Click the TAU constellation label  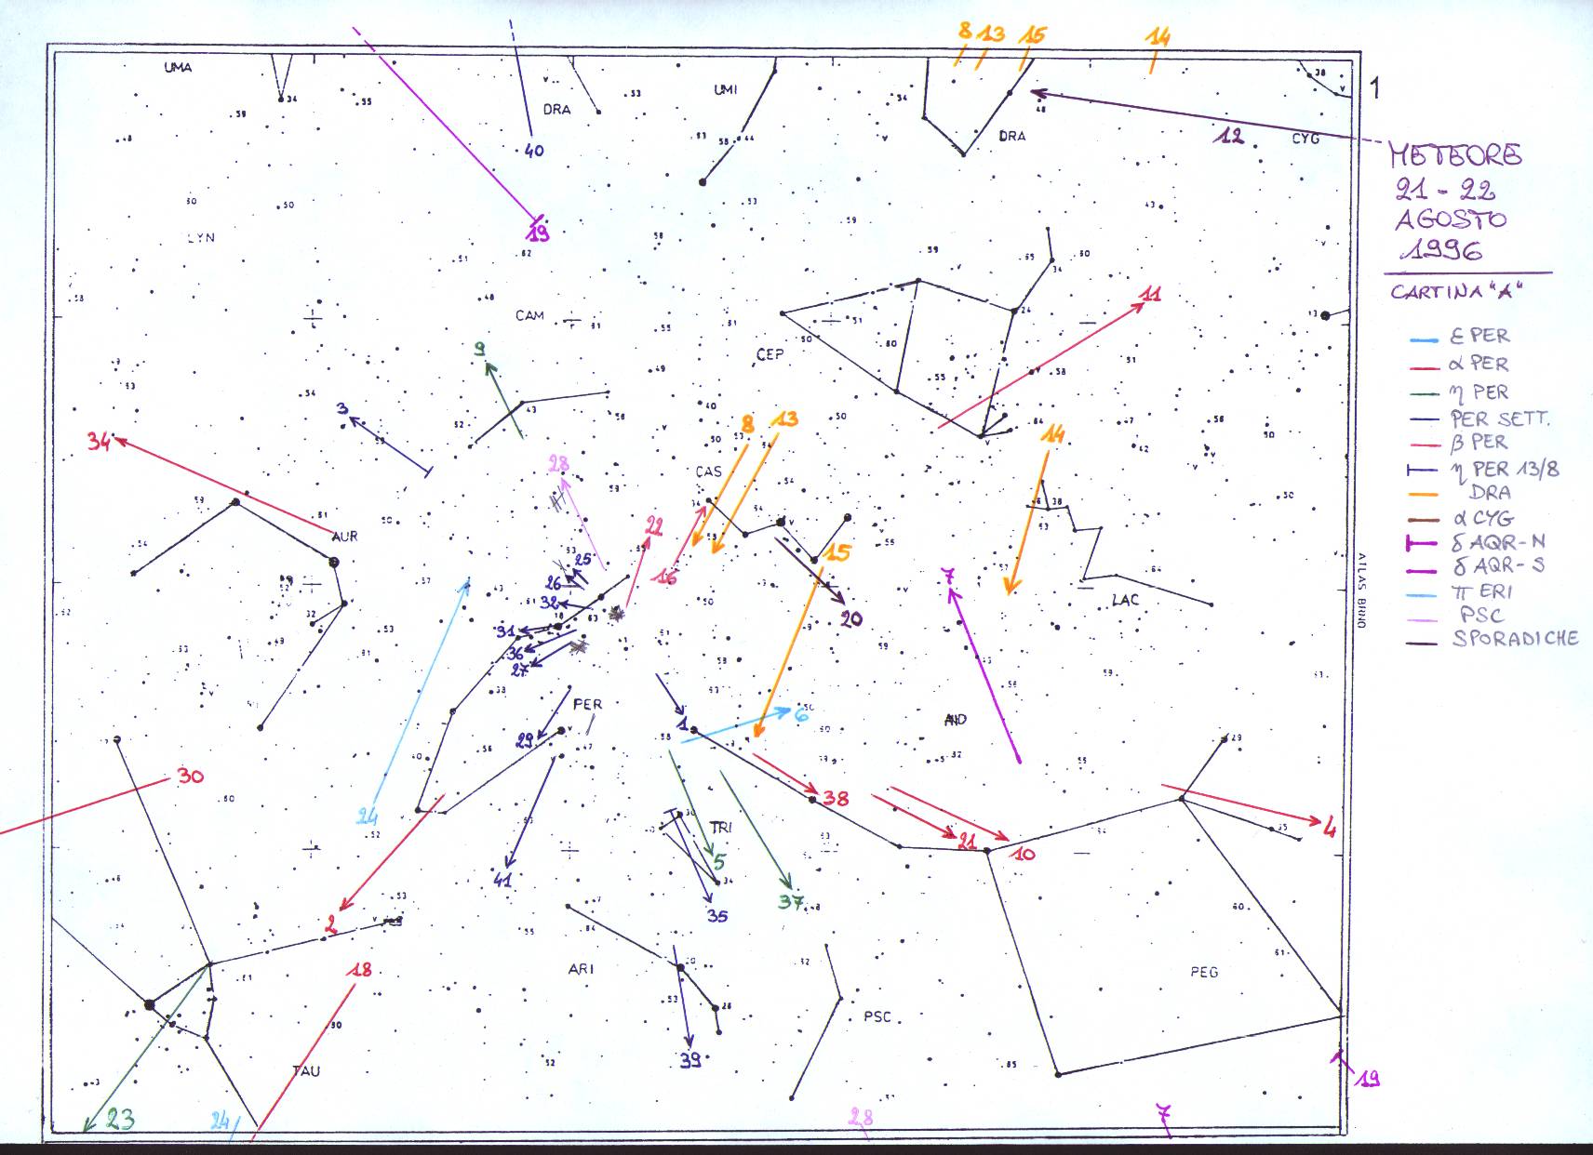pyautogui.click(x=306, y=1071)
